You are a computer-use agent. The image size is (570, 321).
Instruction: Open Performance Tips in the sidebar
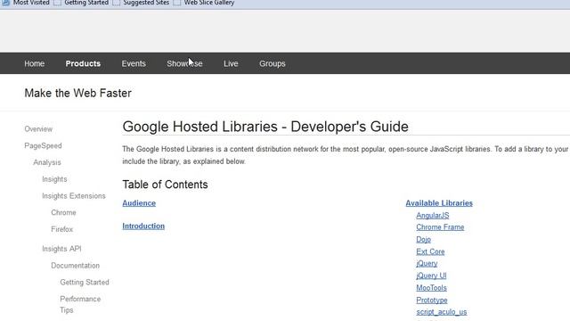pyautogui.click(x=80, y=304)
